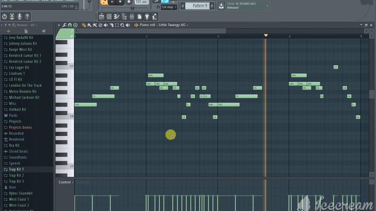
Task: Adjust the tempo field showing 101
Action: click(141, 2)
